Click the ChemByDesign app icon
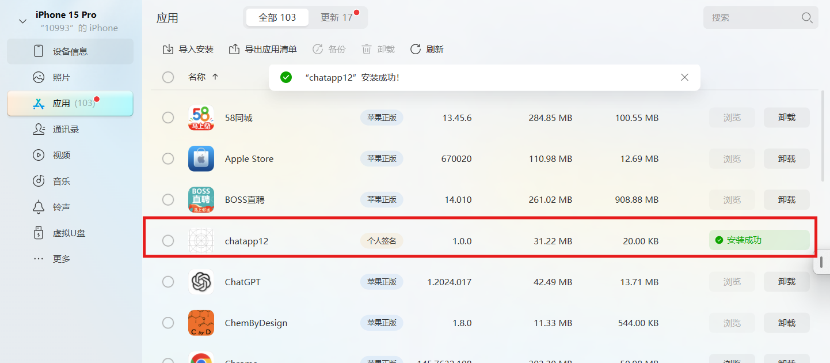Viewport: 830px width, 363px height. coord(201,323)
